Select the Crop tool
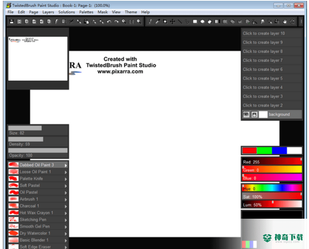Screen dimensions: 309x249 click(x=165, y=21)
